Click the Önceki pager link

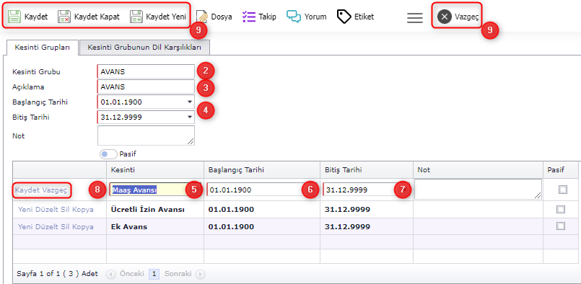131,274
